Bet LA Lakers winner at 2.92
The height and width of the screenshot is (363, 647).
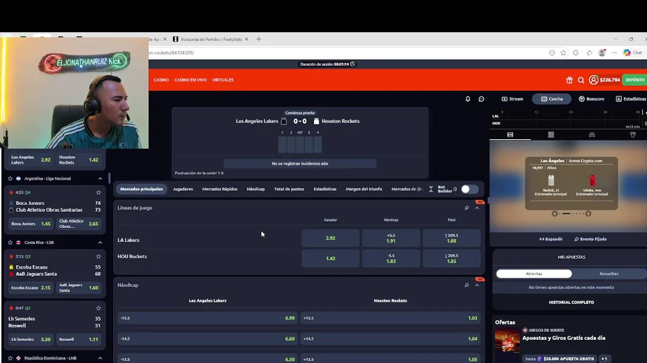tap(331, 238)
